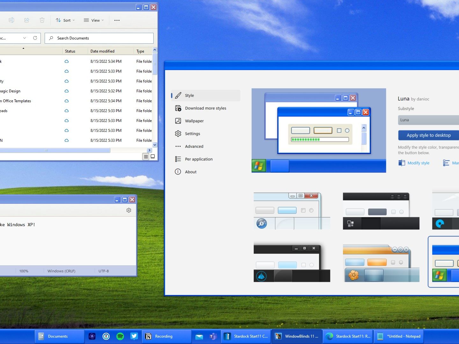Click the Search Documents field

(99, 38)
